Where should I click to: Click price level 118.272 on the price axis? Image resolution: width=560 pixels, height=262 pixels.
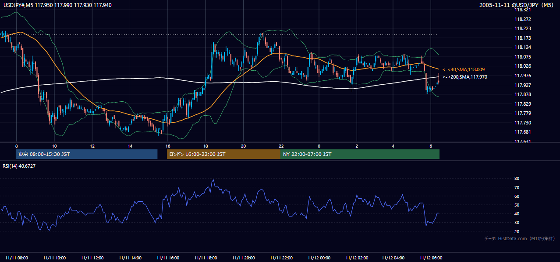522,19
